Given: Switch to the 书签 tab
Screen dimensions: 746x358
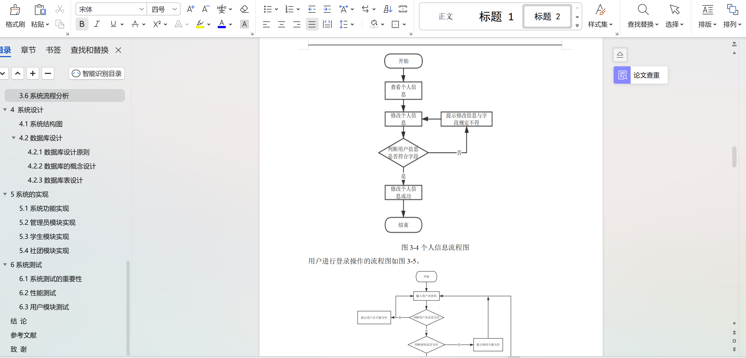Looking at the screenshot, I should click(x=53, y=50).
